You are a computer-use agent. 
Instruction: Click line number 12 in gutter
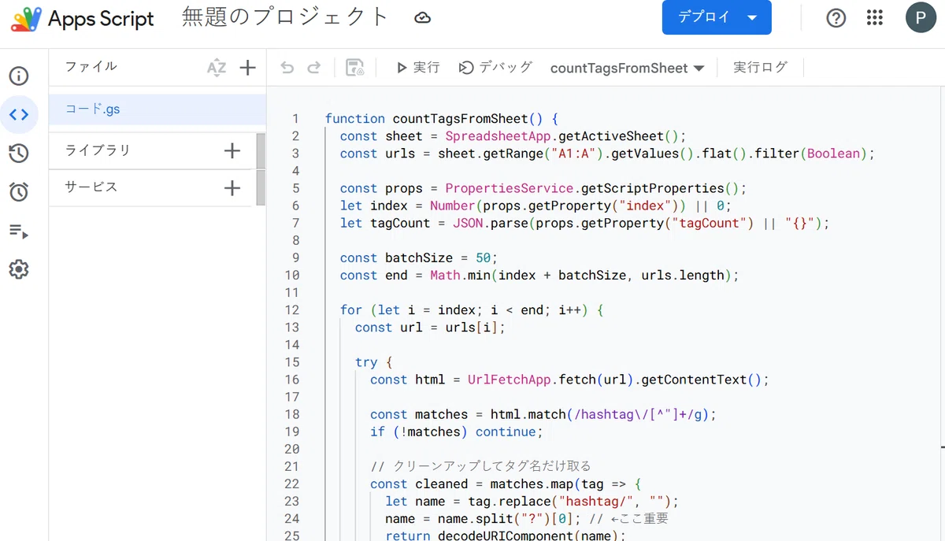click(292, 310)
